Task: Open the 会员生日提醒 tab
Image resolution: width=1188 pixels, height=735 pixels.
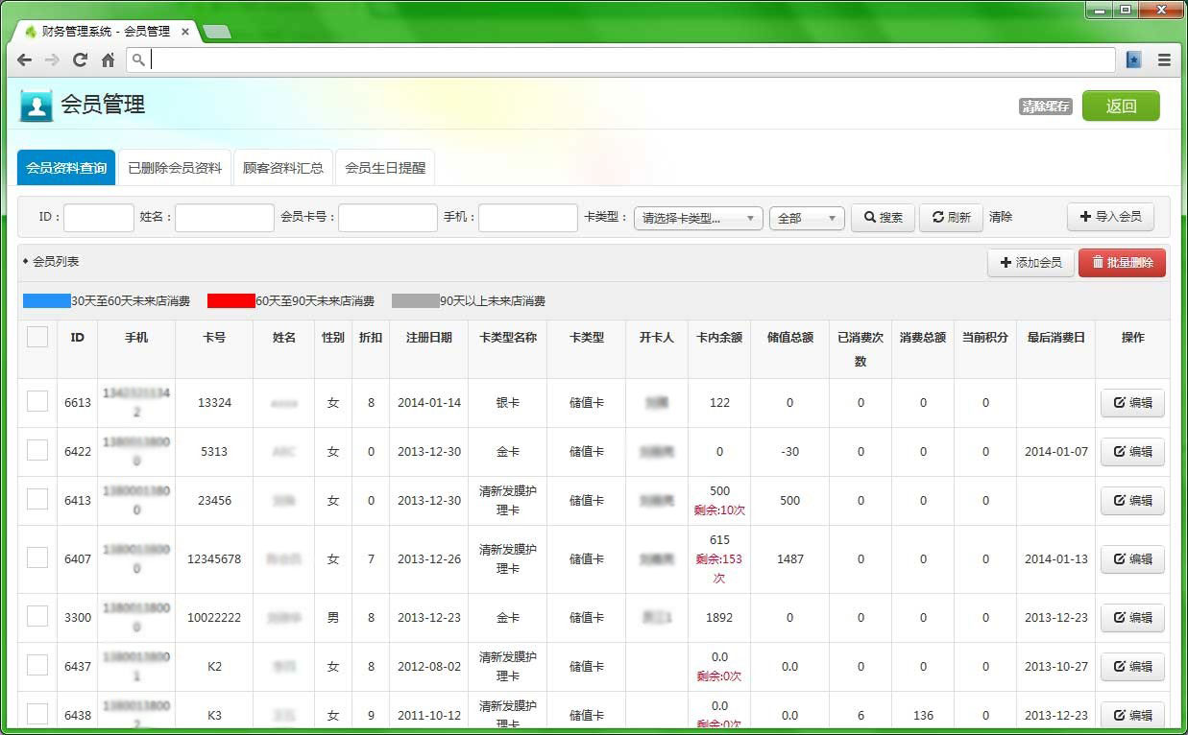Action: [x=385, y=168]
